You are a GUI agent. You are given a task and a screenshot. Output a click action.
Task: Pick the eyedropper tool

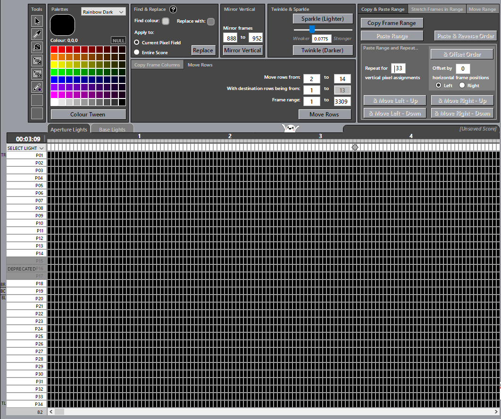[x=37, y=34]
